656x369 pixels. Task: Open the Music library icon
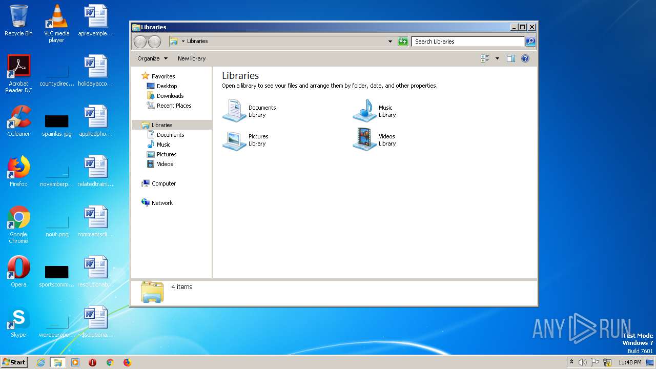tap(364, 111)
